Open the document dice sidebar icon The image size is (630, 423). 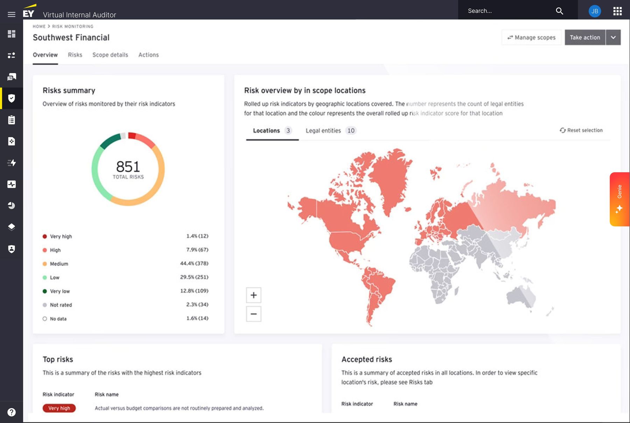pyautogui.click(x=12, y=141)
